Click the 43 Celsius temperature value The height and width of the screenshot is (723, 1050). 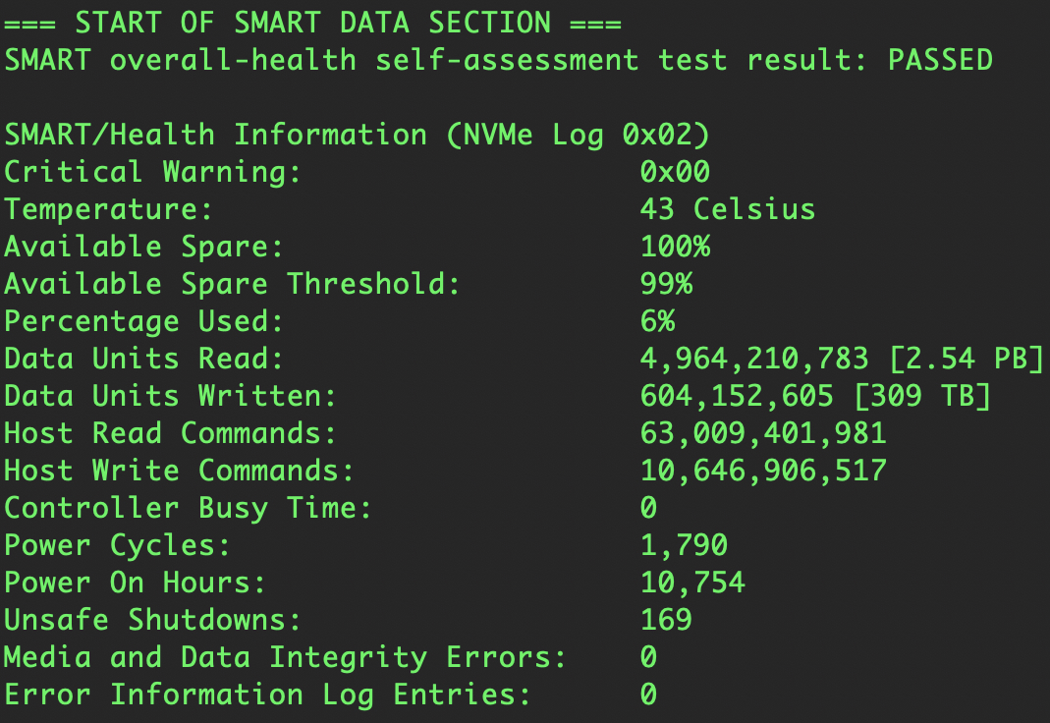coord(728,209)
